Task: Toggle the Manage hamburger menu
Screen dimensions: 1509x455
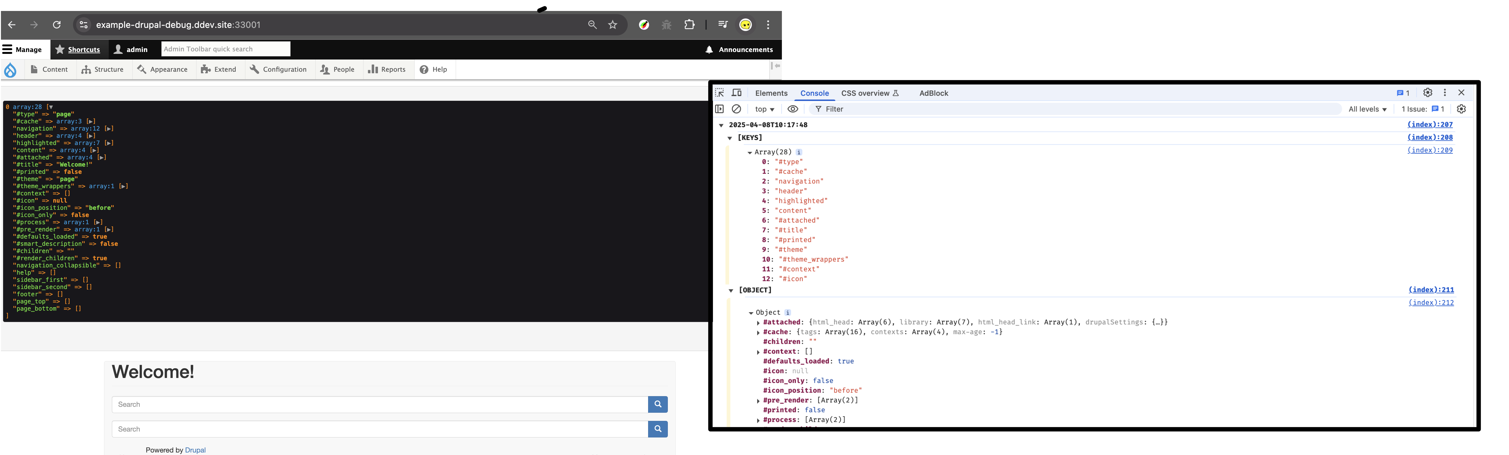Action: [x=22, y=50]
